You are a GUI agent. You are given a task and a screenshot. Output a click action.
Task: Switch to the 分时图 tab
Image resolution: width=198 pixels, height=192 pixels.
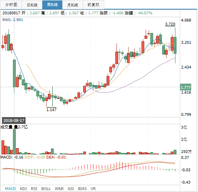pos(11,5)
